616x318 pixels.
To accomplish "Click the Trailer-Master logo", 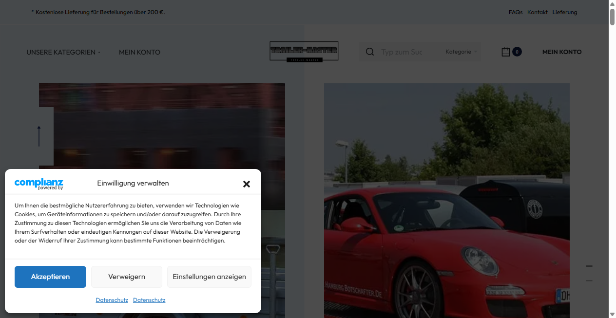I will 304,51.
